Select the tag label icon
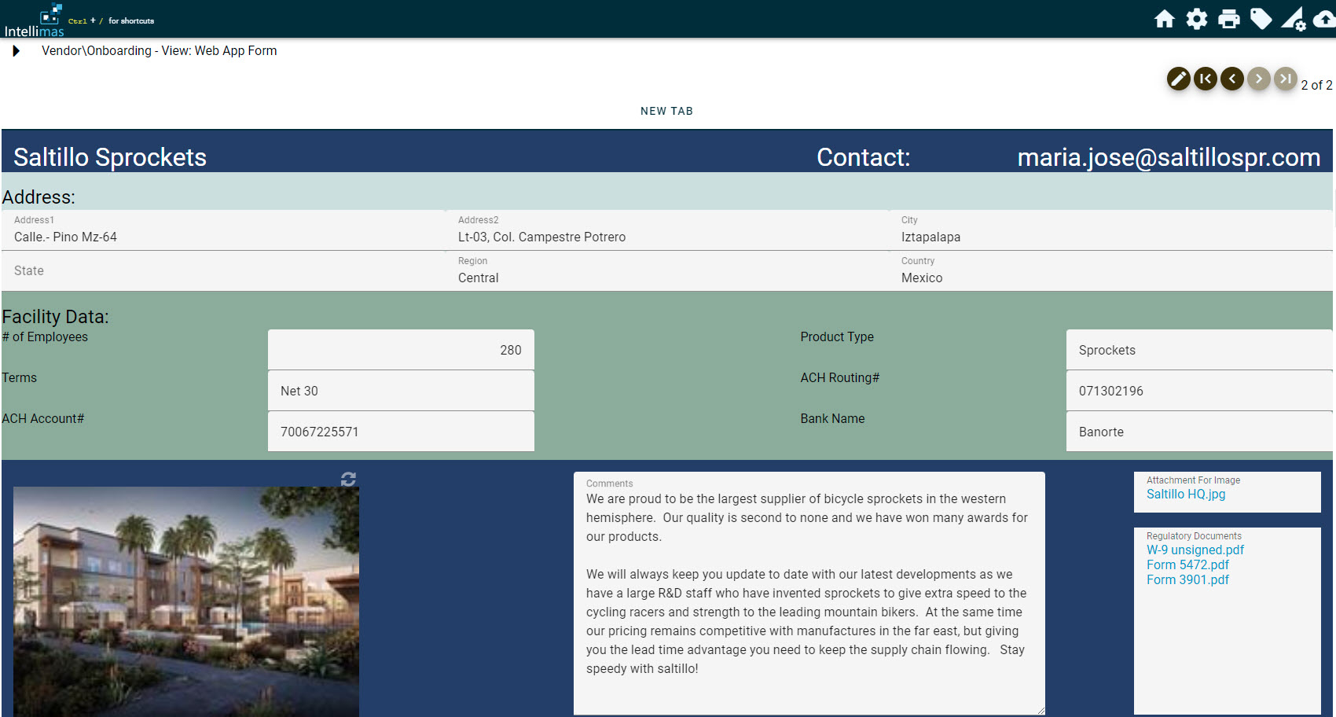Image resolution: width=1336 pixels, height=717 pixels. coord(1261,19)
